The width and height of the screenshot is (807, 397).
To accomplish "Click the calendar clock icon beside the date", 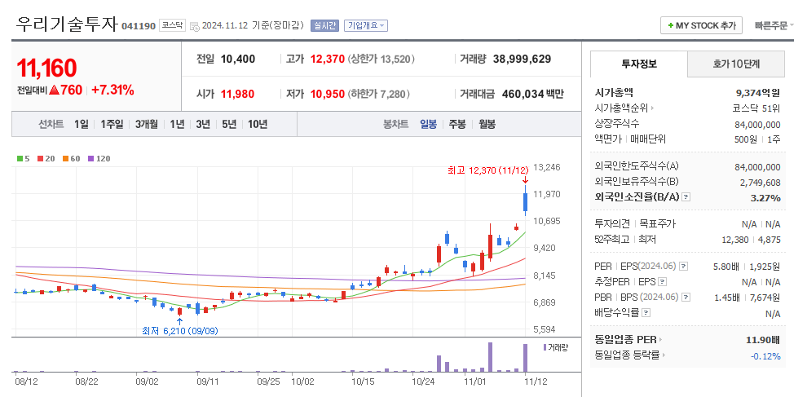I will pyautogui.click(x=195, y=26).
